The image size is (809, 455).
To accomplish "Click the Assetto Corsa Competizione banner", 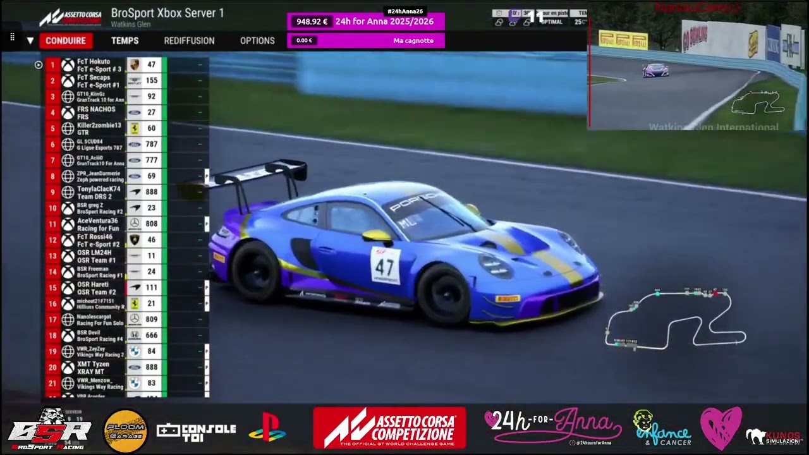I will pos(389,428).
